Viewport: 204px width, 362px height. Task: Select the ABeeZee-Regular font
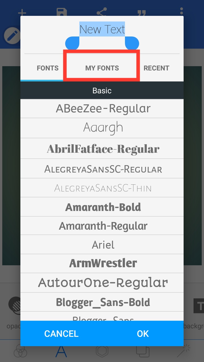(102, 108)
